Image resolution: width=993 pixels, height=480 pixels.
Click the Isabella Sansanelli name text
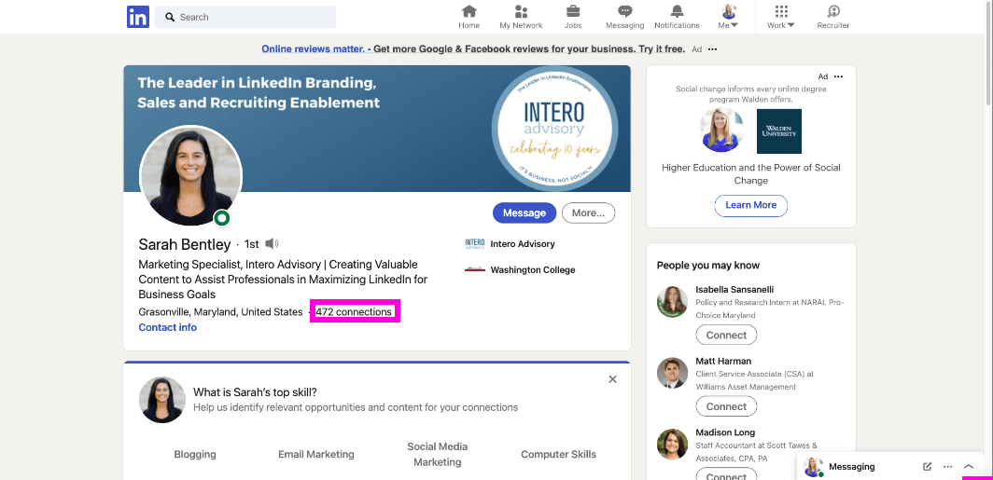tap(734, 290)
